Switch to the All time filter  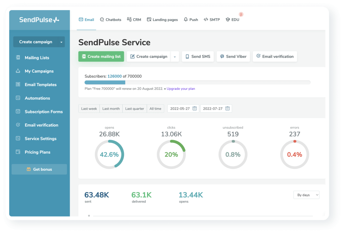tap(155, 108)
